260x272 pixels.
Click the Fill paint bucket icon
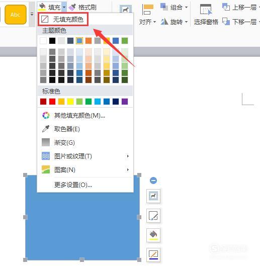click(x=42, y=7)
